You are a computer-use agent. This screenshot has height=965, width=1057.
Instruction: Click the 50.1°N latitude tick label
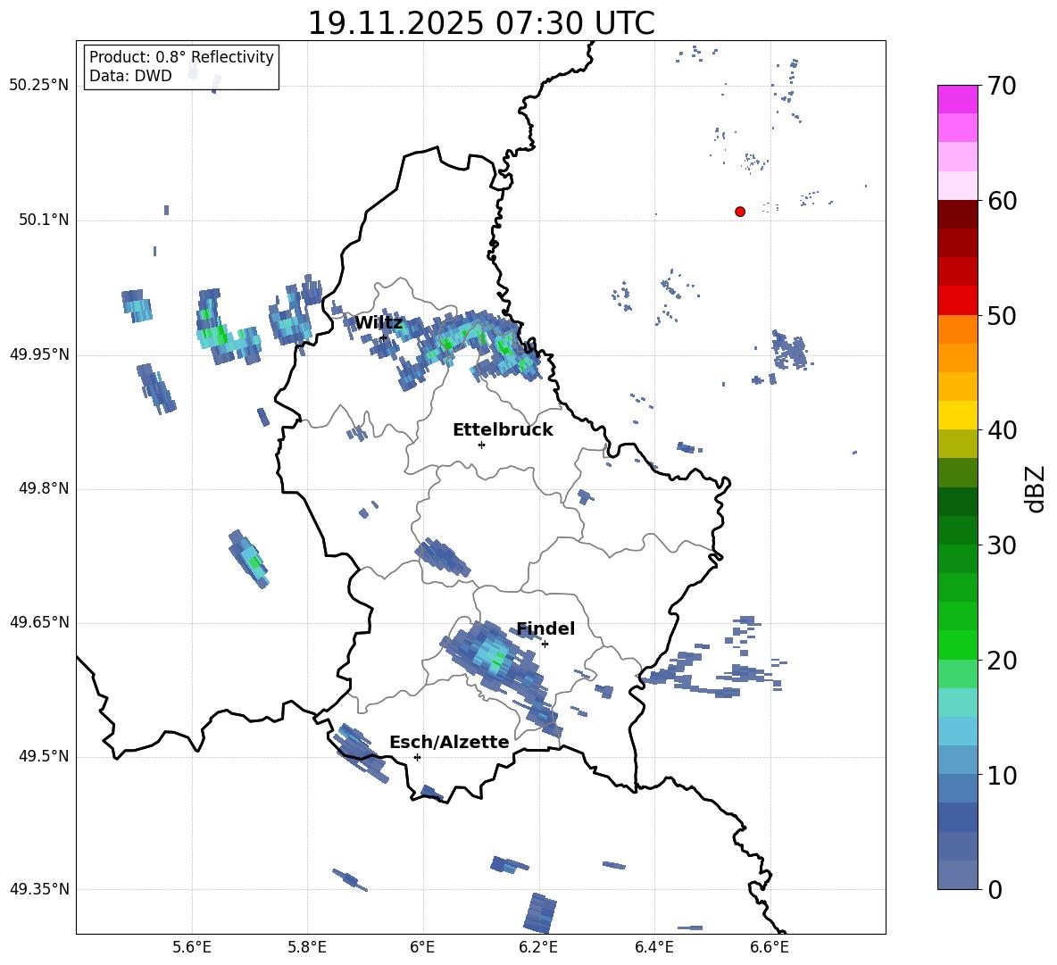(44, 220)
